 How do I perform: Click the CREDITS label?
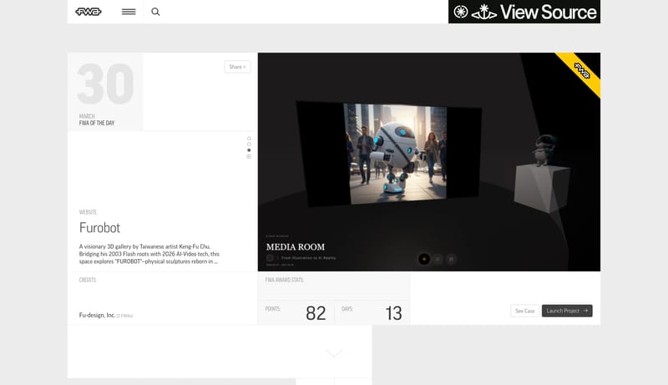(x=88, y=280)
